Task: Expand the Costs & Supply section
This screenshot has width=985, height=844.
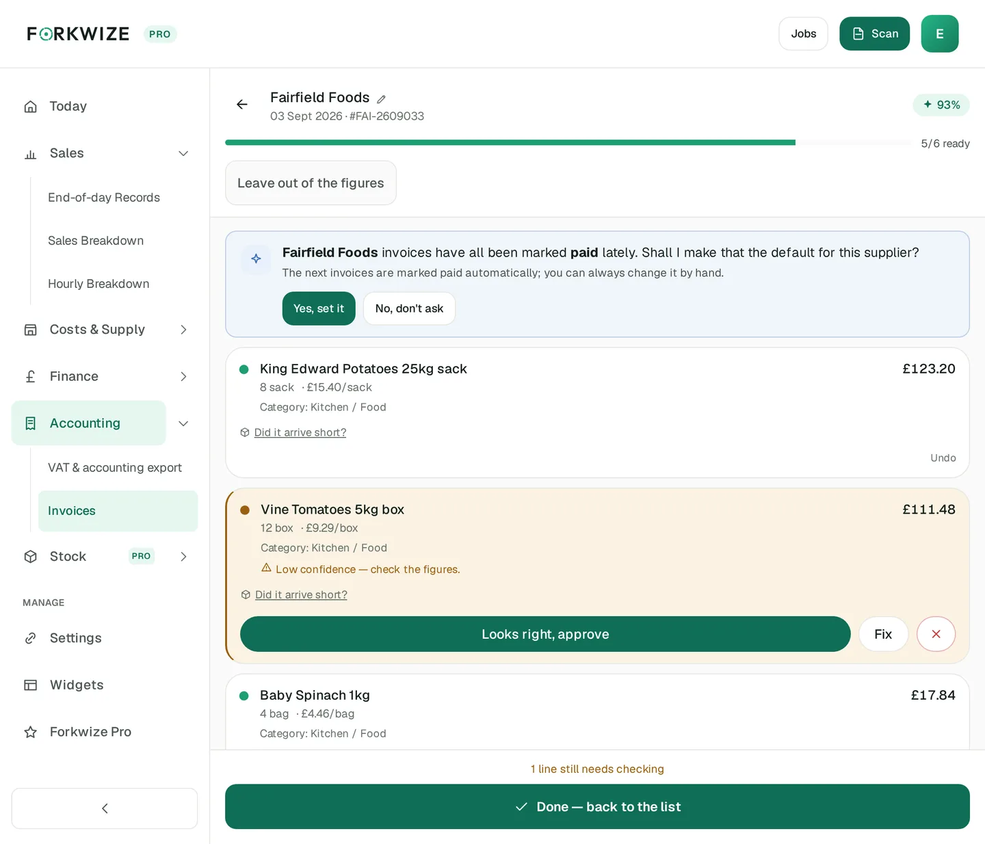Action: 183,330
